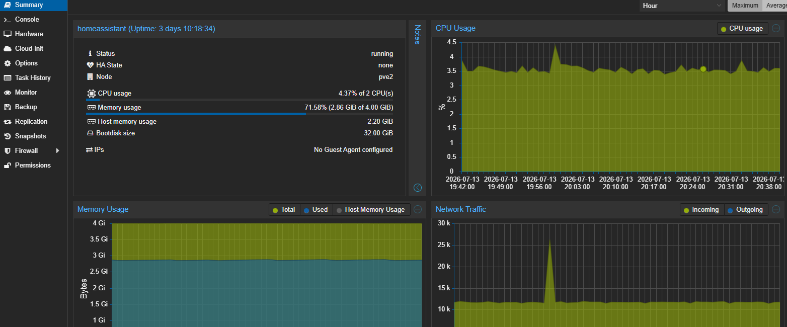Collapse the Network Traffic chart panel
The width and height of the screenshot is (787, 327).
coord(776,210)
